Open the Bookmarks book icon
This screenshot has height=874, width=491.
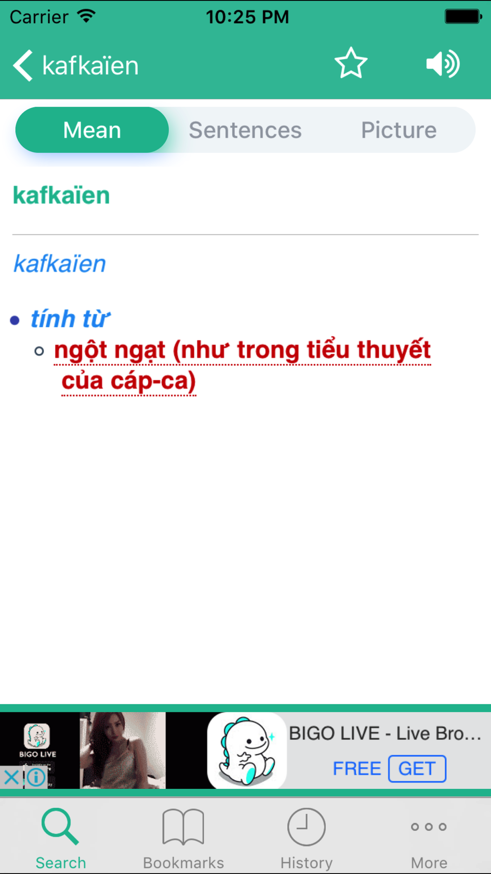tap(183, 839)
